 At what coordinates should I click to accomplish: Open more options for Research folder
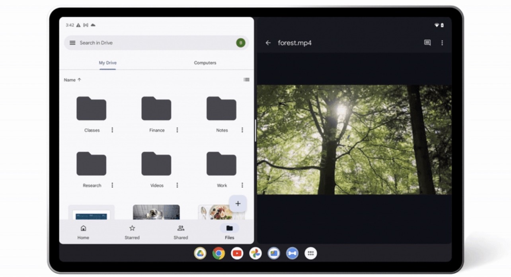pos(112,185)
